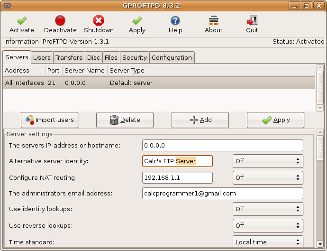Screen dimensions: 327x251
Task: Click the 0.0.0.0 server name cell
Action: (75, 83)
